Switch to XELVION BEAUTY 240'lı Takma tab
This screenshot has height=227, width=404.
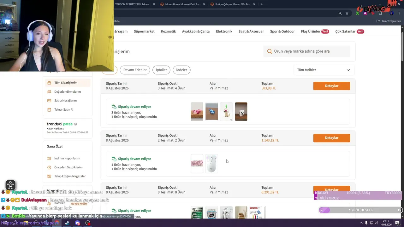(135, 4)
